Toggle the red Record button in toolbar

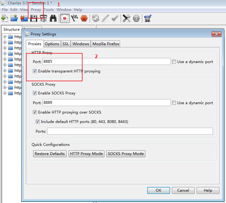(65, 19)
